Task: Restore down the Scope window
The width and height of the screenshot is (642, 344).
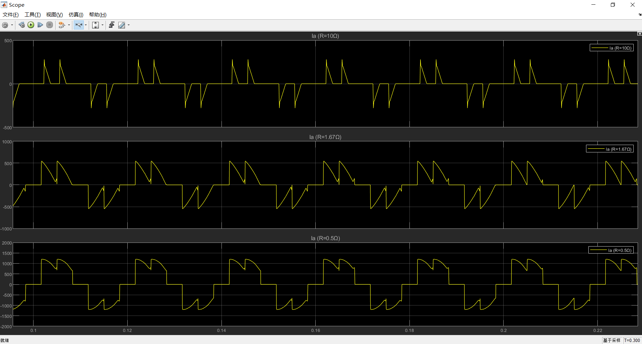Action: (x=613, y=5)
